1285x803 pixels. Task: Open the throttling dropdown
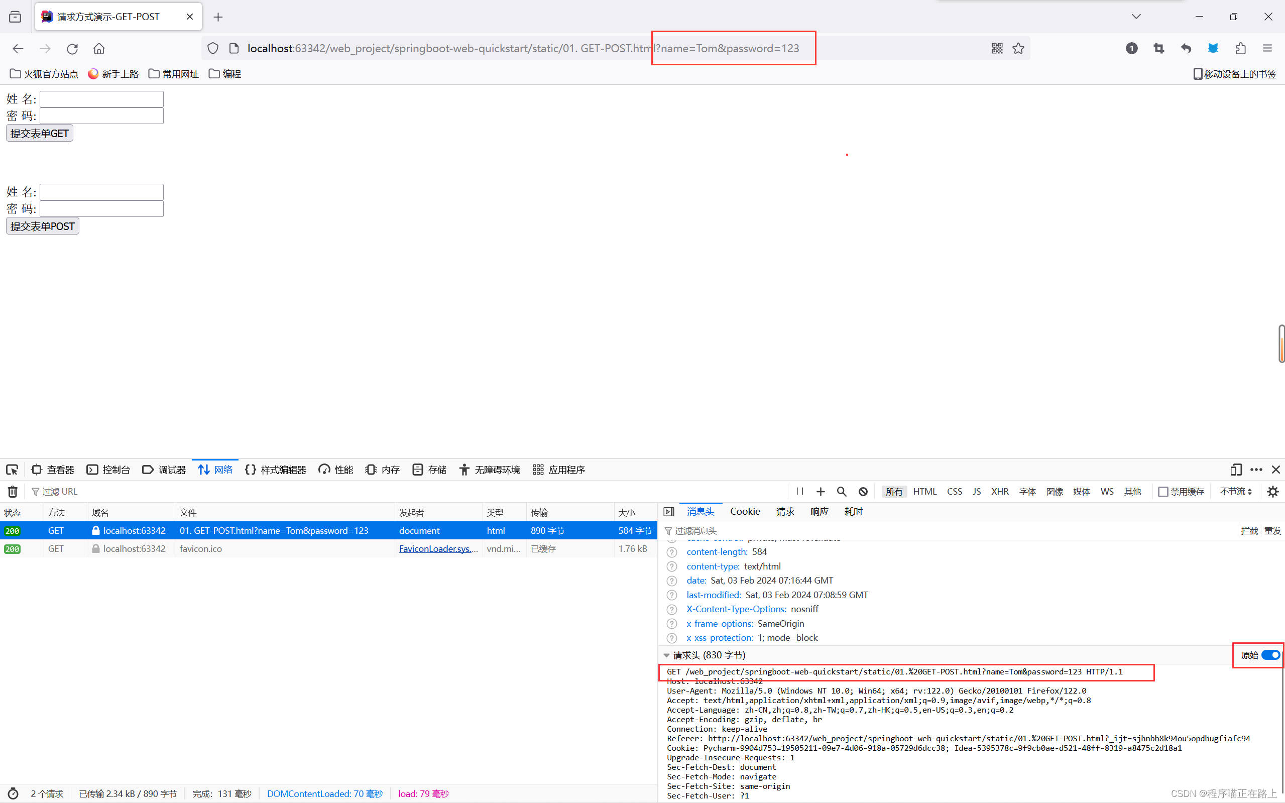point(1236,491)
